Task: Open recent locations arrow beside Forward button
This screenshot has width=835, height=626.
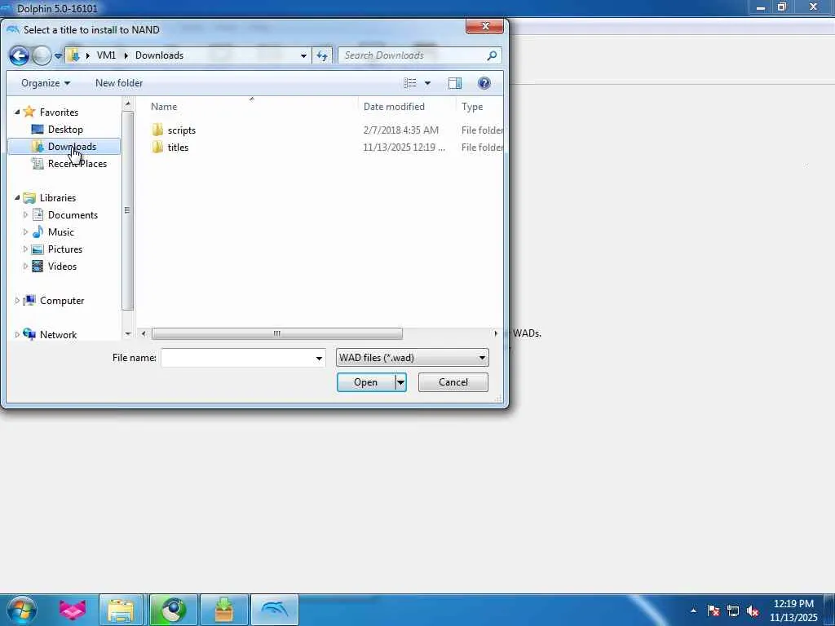Action: (58, 56)
